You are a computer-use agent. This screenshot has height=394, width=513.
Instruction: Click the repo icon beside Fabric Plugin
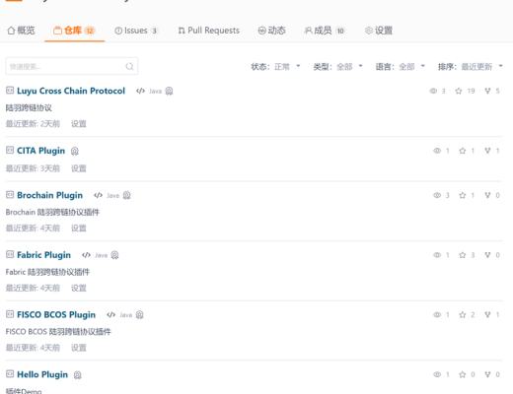[x=10, y=254]
